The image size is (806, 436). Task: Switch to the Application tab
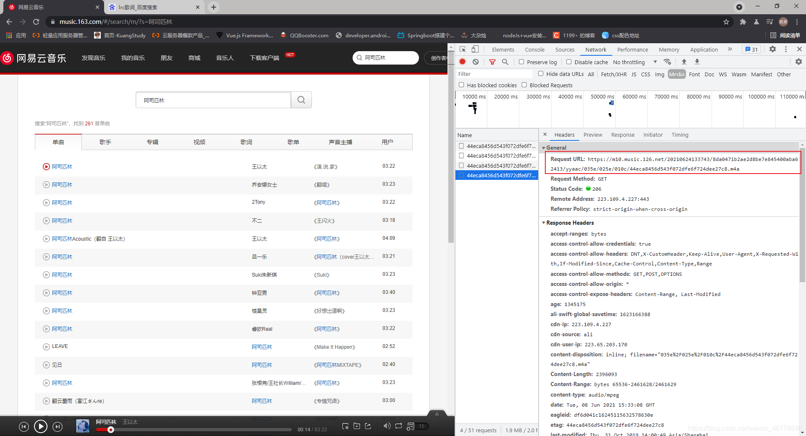704,49
